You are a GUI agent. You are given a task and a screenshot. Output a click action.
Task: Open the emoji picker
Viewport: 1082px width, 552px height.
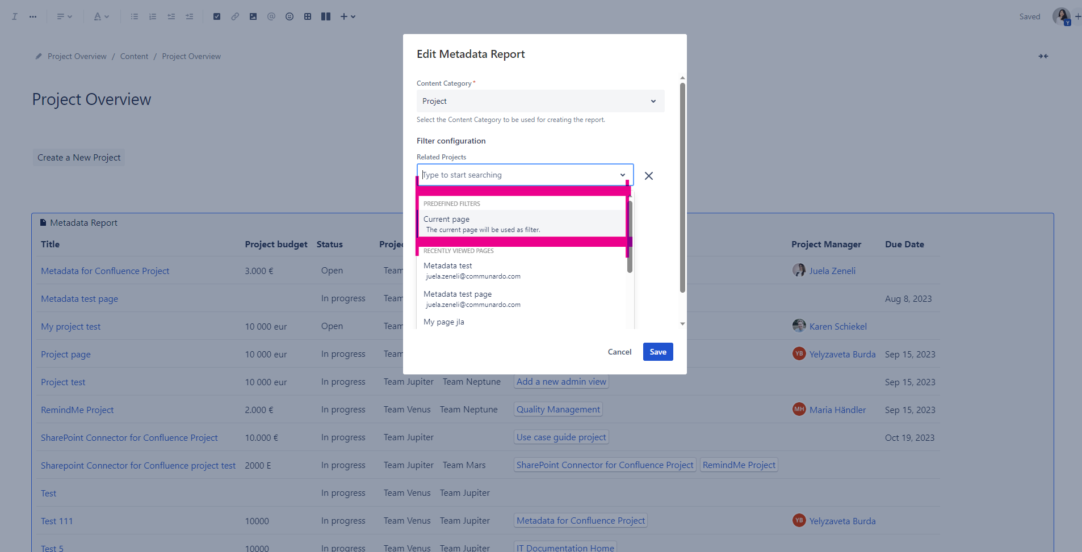point(289,16)
